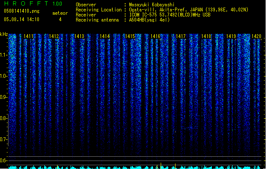Click the 1418 time marker
This screenshot has width=266, height=169.
(206, 36)
